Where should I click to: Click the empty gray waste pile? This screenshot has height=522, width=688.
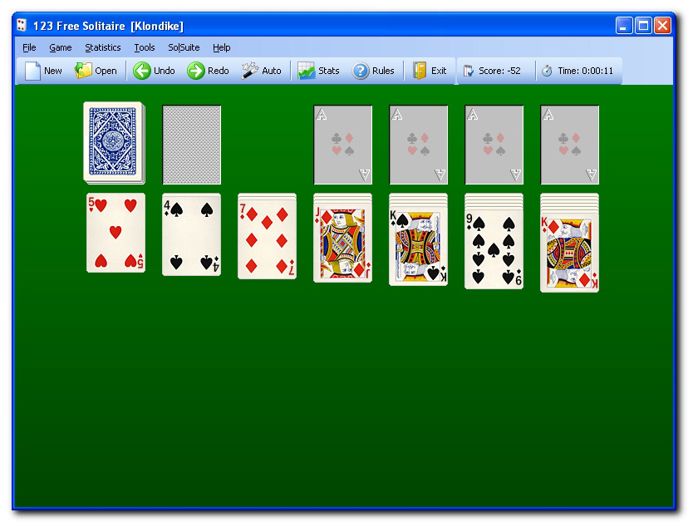click(x=192, y=145)
